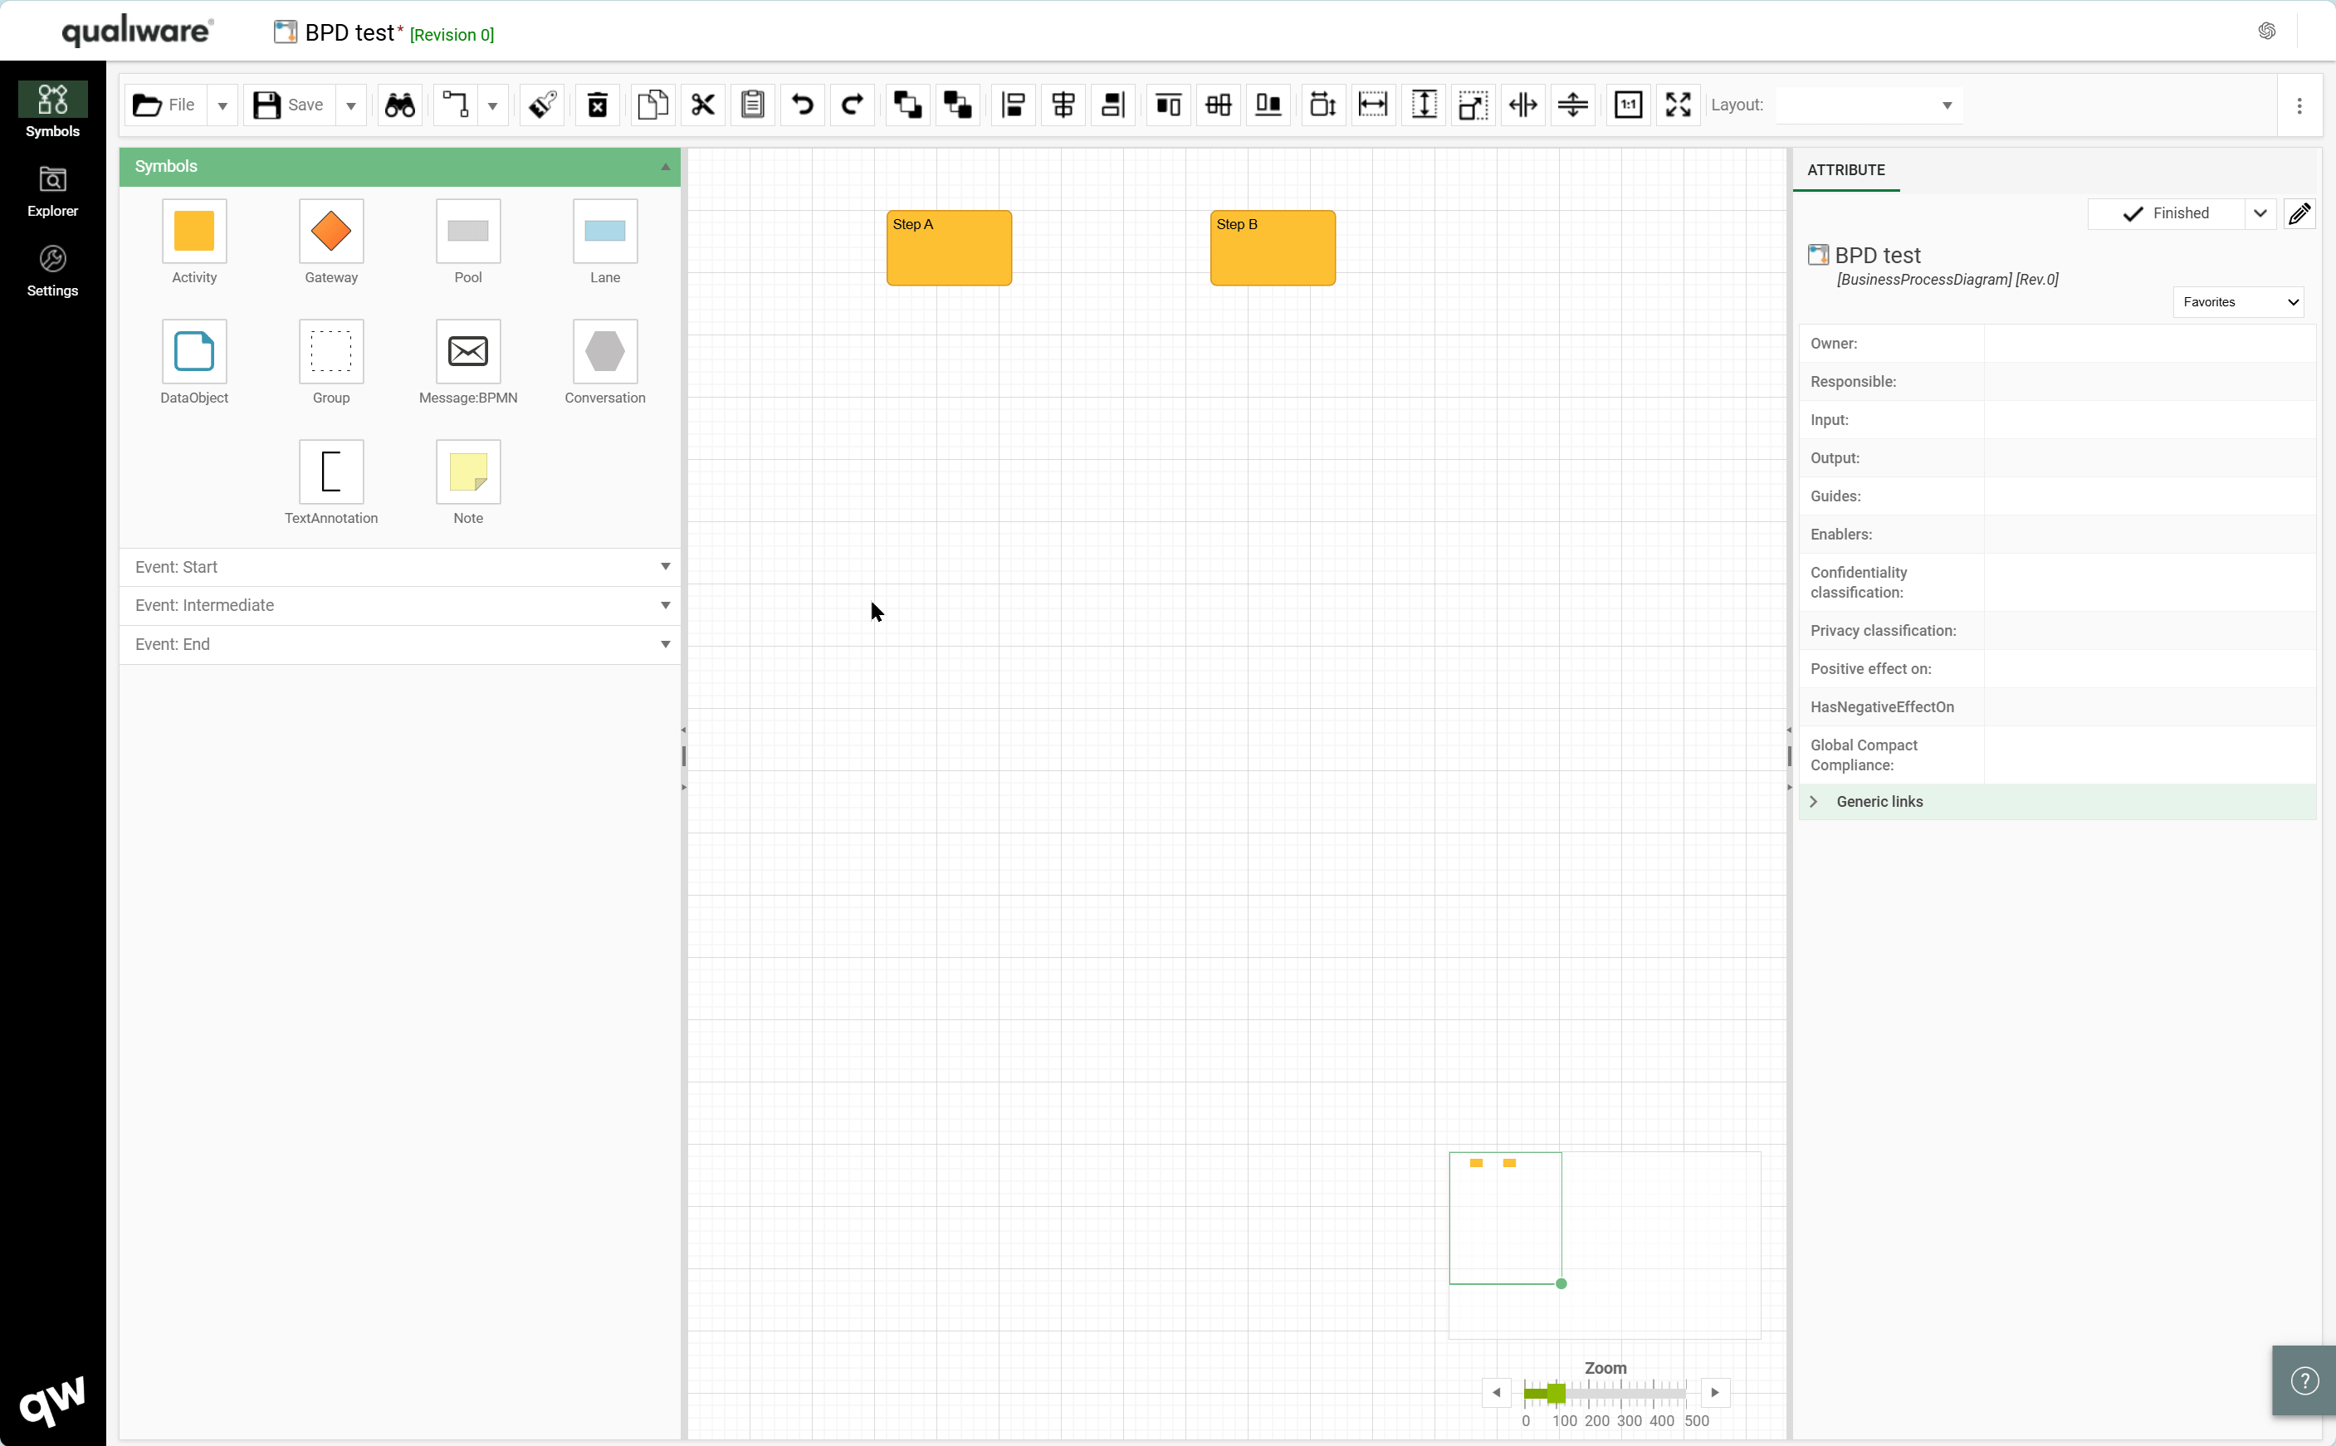The height and width of the screenshot is (1446, 2336).
Task: Collapse the Symbols panel header
Action: click(x=399, y=166)
